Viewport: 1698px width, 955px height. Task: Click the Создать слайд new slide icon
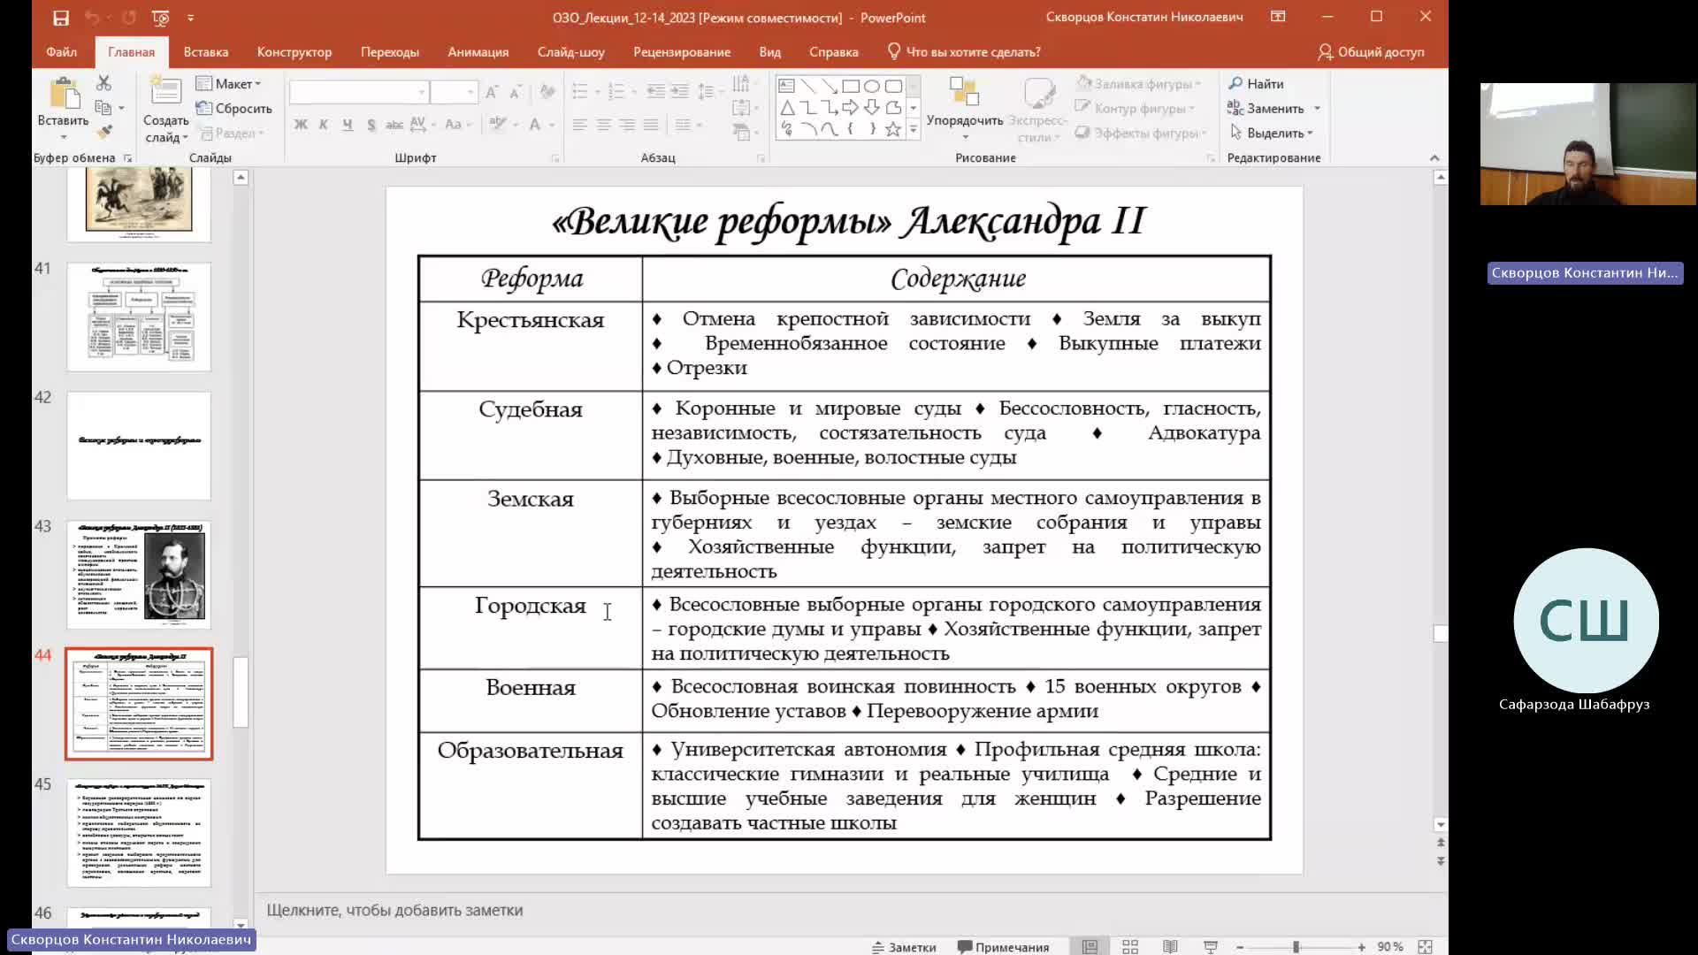click(165, 92)
